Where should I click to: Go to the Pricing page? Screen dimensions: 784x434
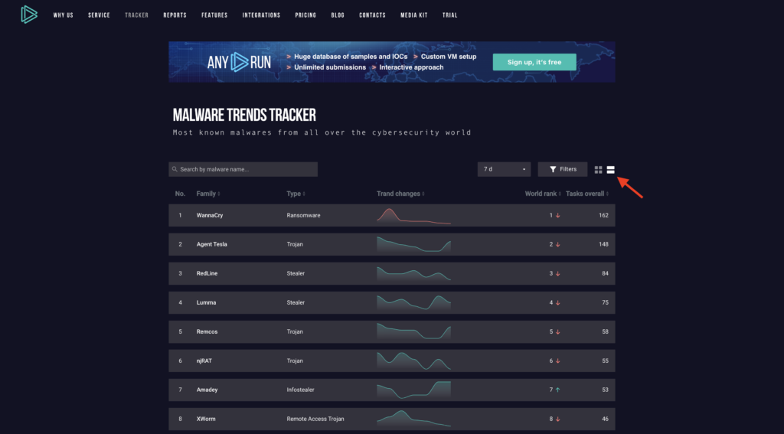pyautogui.click(x=305, y=15)
